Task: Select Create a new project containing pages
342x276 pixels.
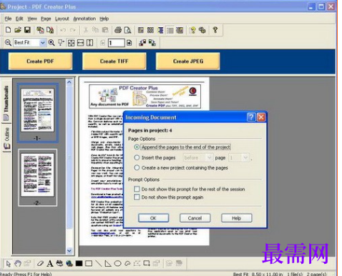Action: (x=181, y=168)
